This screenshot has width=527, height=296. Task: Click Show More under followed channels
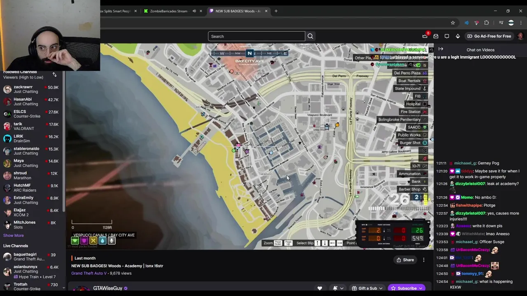click(x=14, y=236)
